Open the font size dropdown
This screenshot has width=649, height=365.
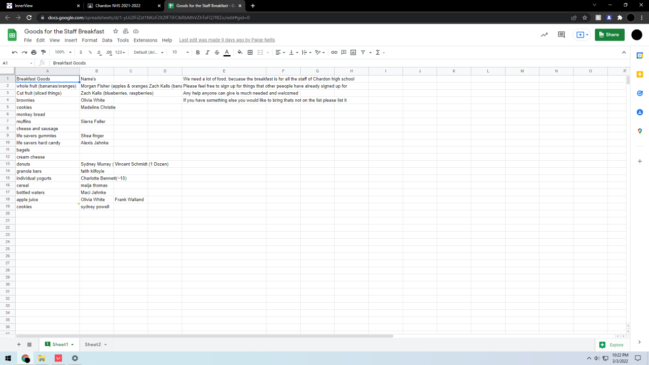[x=180, y=52]
